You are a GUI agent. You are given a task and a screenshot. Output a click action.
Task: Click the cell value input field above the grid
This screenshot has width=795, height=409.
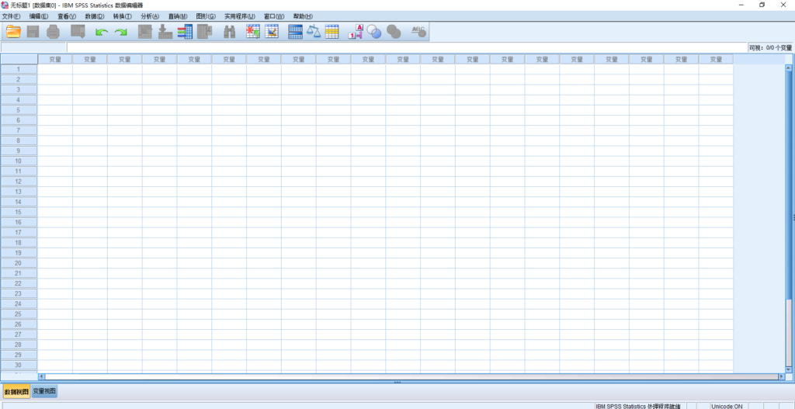[x=407, y=47]
